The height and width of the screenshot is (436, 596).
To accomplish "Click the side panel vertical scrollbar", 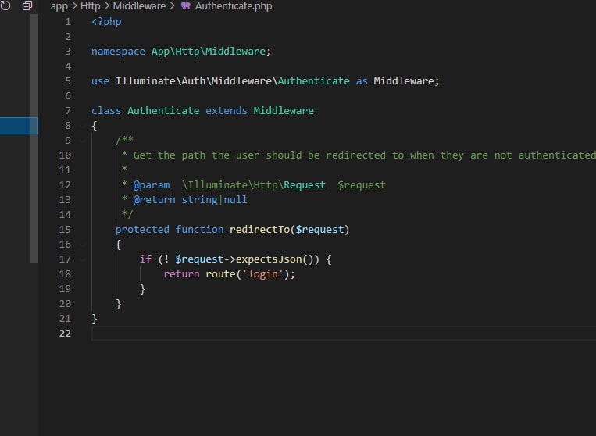I will click(x=34, y=138).
